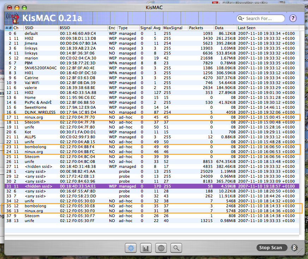The width and height of the screenshot is (308, 259).
Task: Reverse sort order via the # column arrow
Action: coord(7,28)
